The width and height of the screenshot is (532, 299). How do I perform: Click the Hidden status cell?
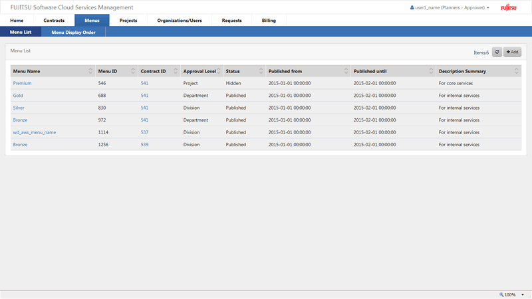point(233,83)
